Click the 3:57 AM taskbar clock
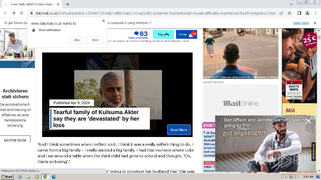This screenshot has height=180, width=321. point(308,177)
